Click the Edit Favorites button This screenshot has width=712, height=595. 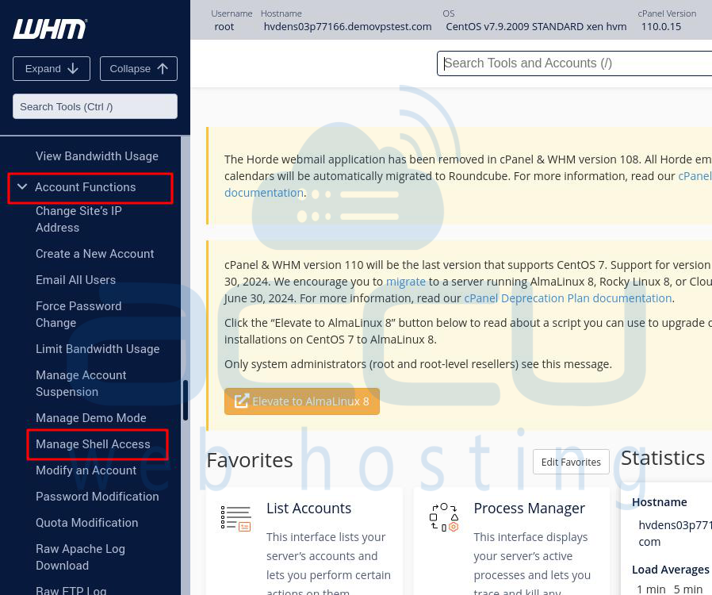coord(571,462)
